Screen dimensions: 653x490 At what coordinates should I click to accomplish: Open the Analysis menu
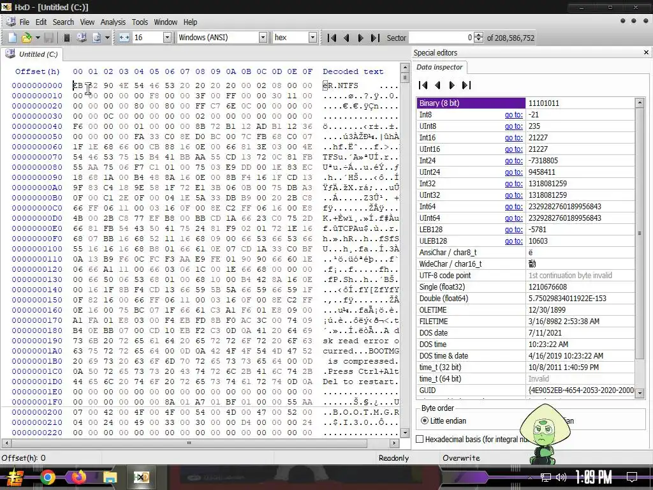click(113, 22)
